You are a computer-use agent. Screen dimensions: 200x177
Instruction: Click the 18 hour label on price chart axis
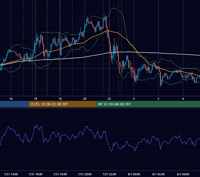[x=60, y=99]
